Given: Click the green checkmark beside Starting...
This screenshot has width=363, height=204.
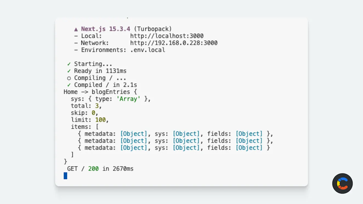Looking at the screenshot, I should pos(69,64).
